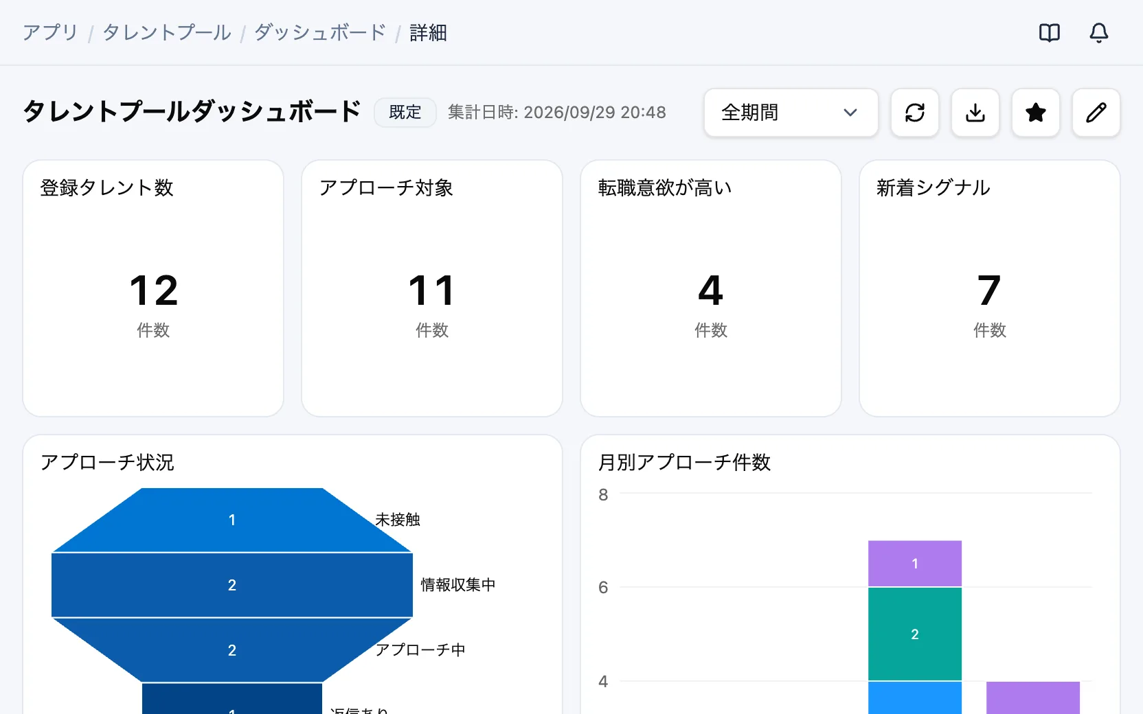Refresh the dashboard data

tap(915, 113)
